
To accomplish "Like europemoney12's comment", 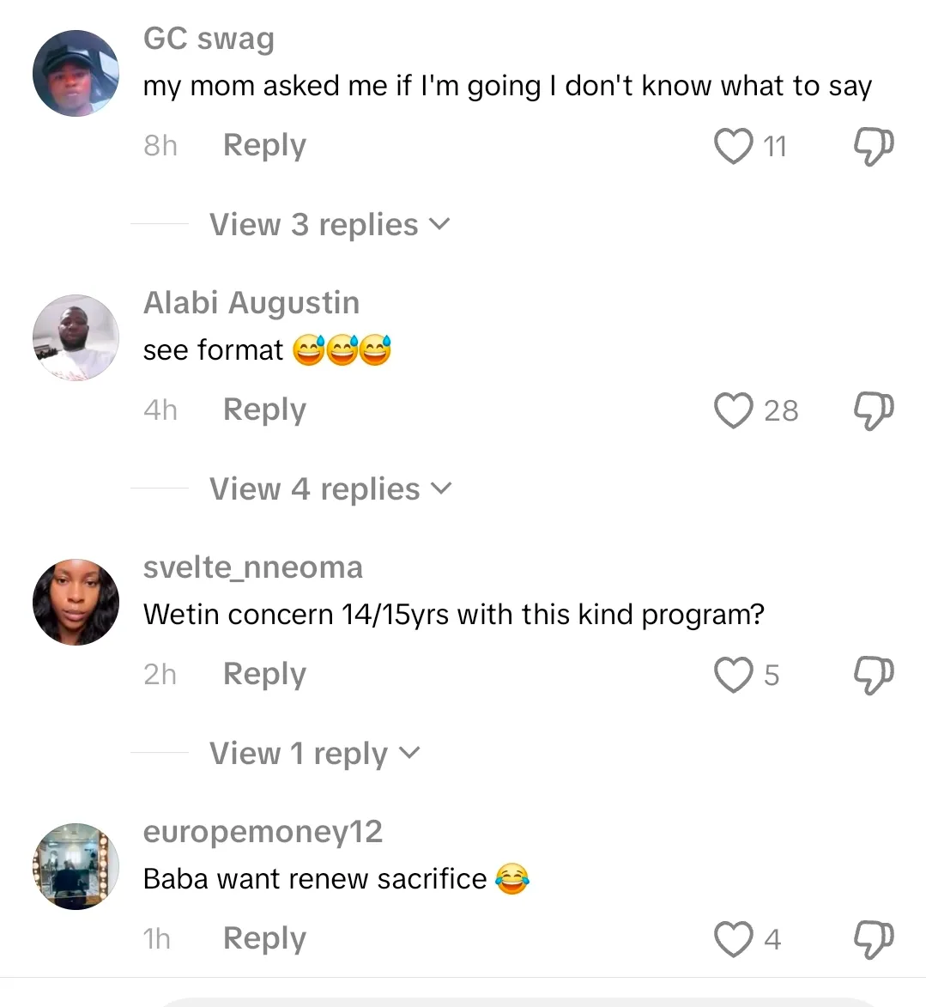I will point(734,939).
